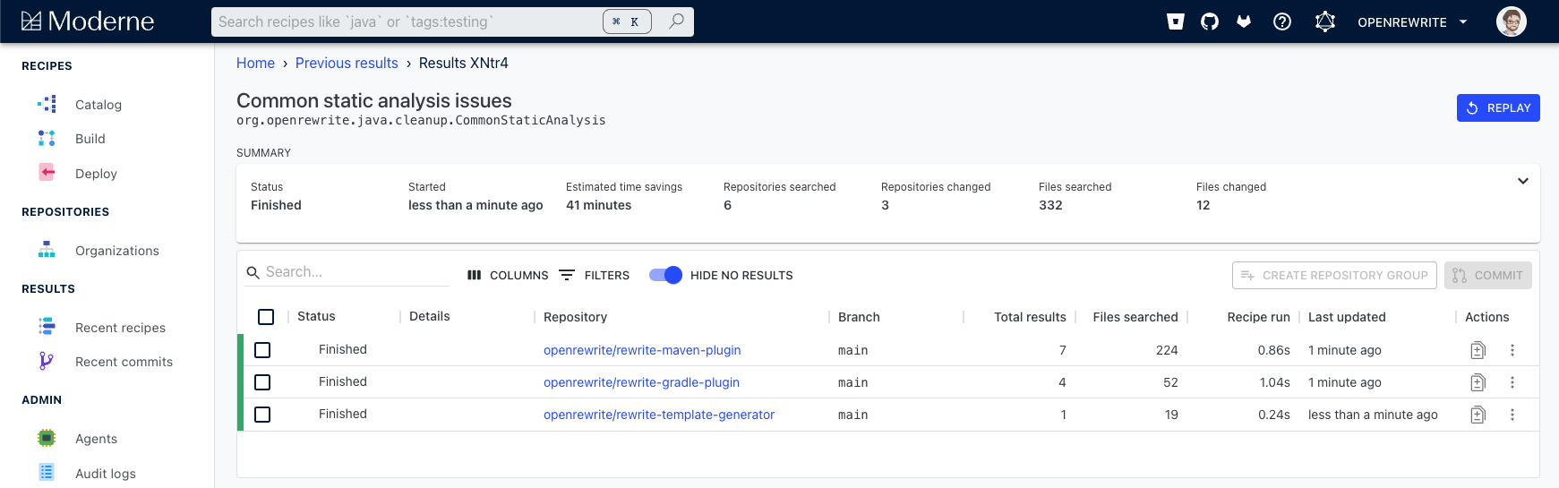The width and height of the screenshot is (1559, 488).
Task: Click the Catalog sidebar icon
Action: (47, 104)
